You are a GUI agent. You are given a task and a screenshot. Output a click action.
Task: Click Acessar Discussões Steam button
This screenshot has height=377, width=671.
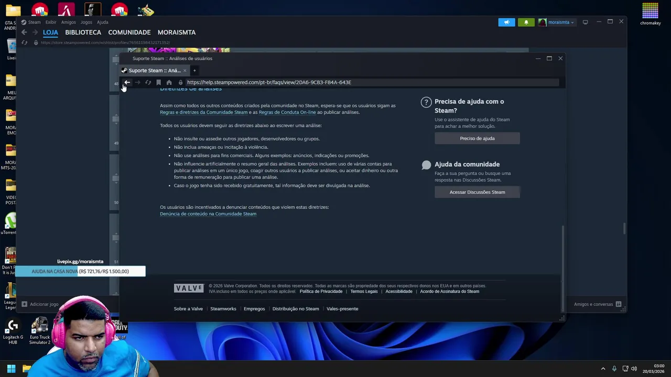pyautogui.click(x=477, y=192)
